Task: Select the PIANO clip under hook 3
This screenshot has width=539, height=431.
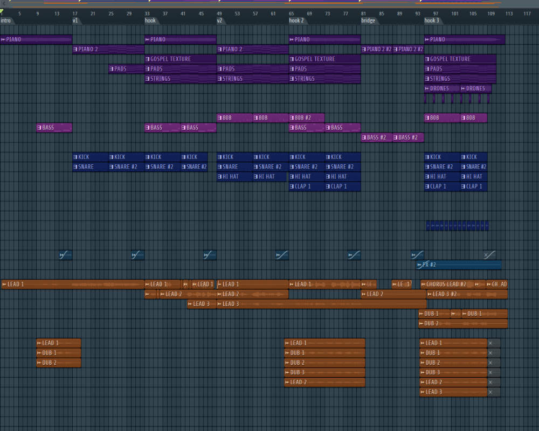Action: [465, 39]
